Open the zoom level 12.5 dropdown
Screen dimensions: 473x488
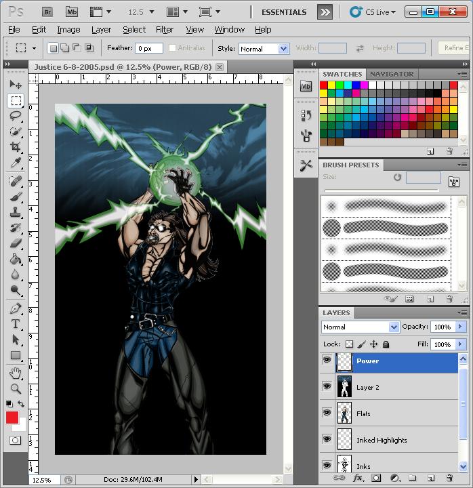(152, 12)
